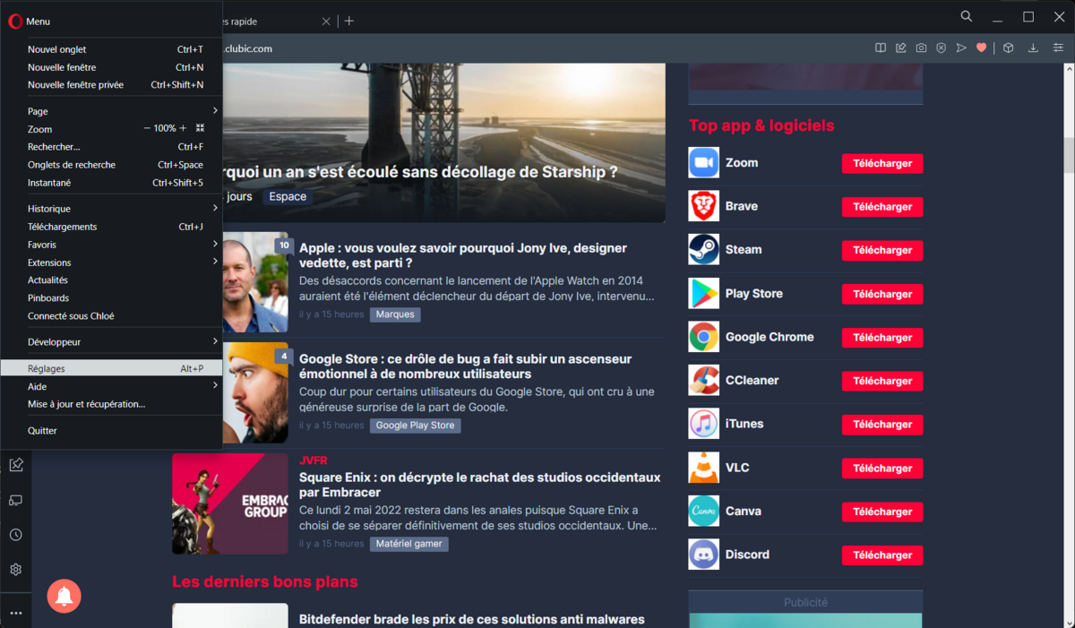Screen dimensions: 1075x628
Task: Open settings from the sidebar gear icon
Action: click(x=15, y=570)
